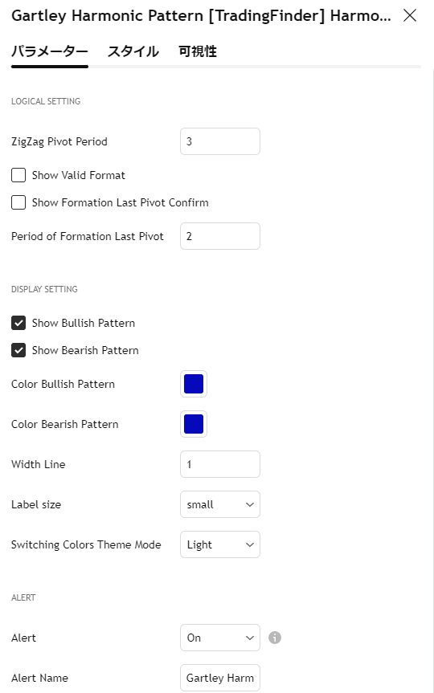Edit the Alert Name text field
The height and width of the screenshot is (693, 434).
[x=220, y=678]
